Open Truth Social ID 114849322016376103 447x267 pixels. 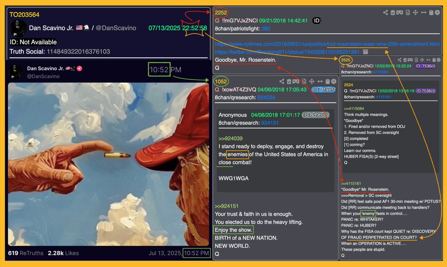(x=79, y=52)
